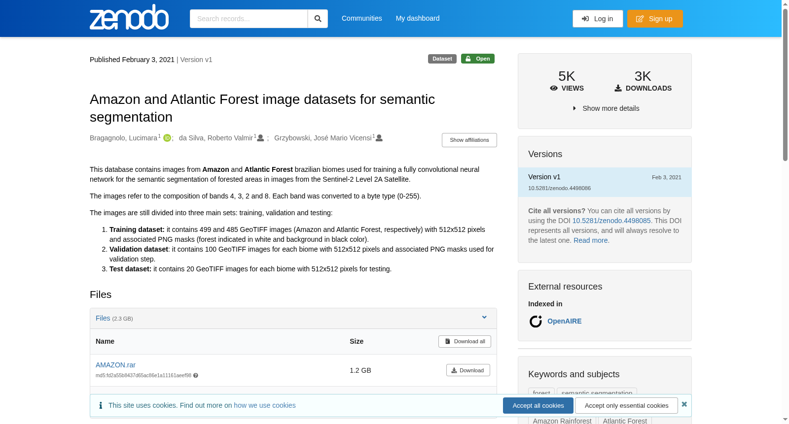This screenshot has height=424, width=789.
Task: Open the how we use cookies link
Action: click(265, 405)
